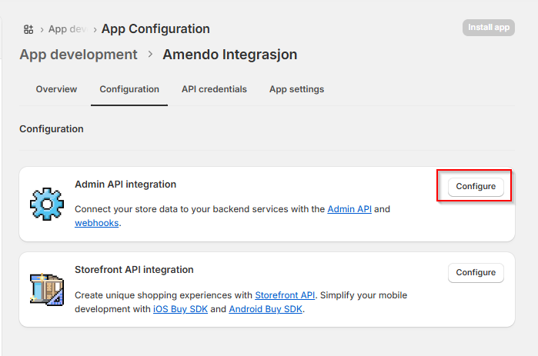Image resolution: width=538 pixels, height=356 pixels.
Task: Click the apps grid icon in breadcrumb
Action: coord(28,29)
